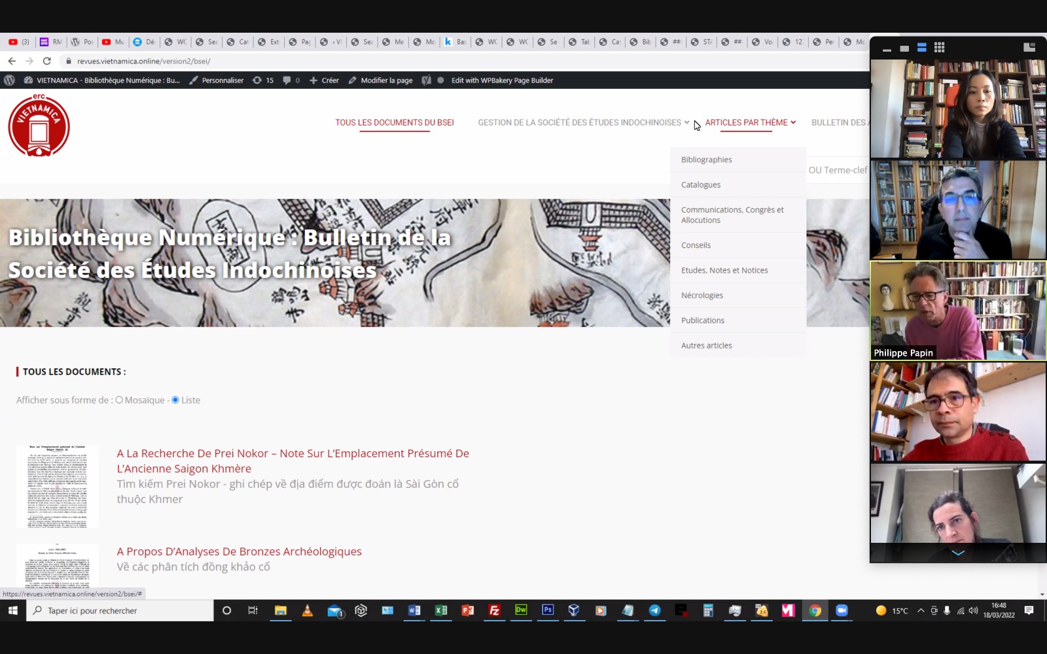Select the Liste display radio button

[x=175, y=400]
